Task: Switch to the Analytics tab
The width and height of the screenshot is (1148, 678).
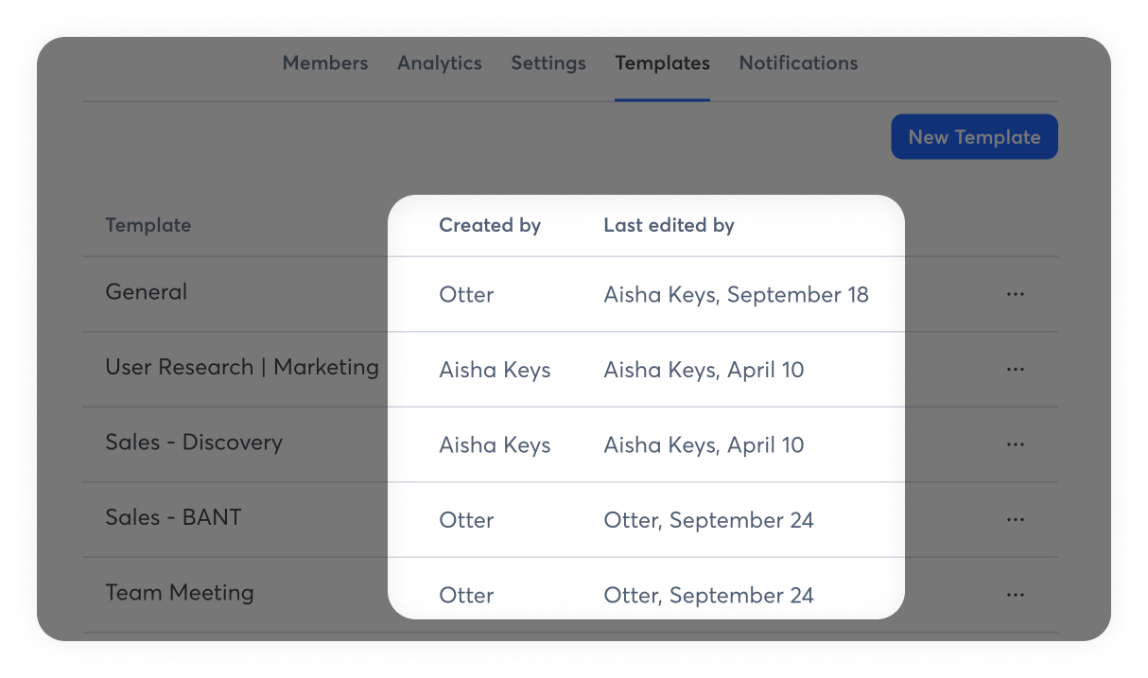Action: click(440, 63)
